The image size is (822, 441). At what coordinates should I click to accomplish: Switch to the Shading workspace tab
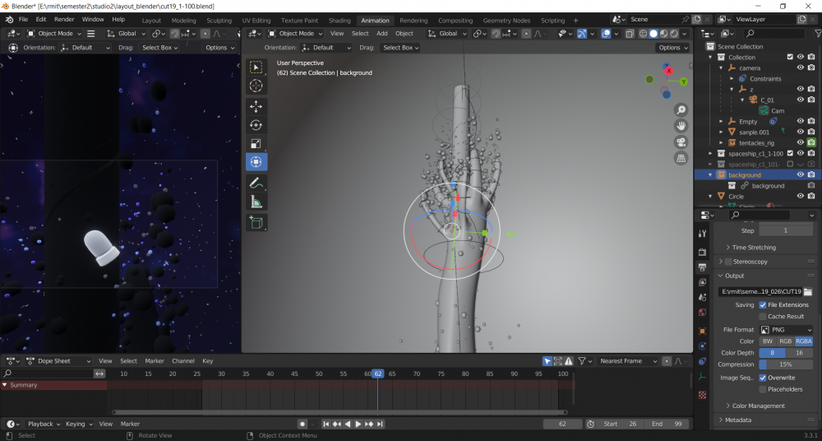[339, 21]
